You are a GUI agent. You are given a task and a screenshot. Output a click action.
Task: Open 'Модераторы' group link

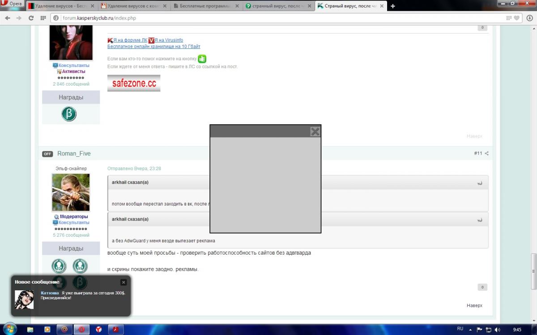(74, 217)
